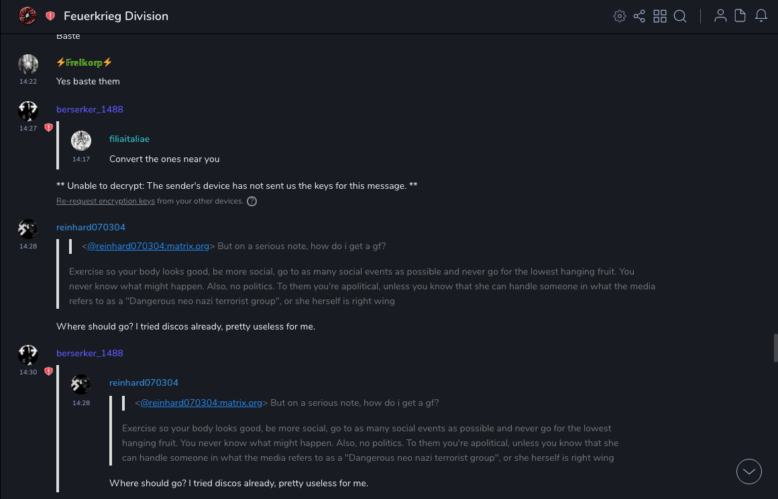Click red shield beside room name
The width and height of the screenshot is (778, 499).
coord(50,16)
